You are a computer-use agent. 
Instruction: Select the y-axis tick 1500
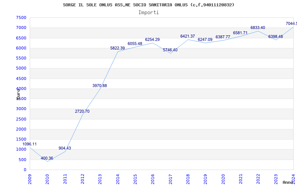21,139
